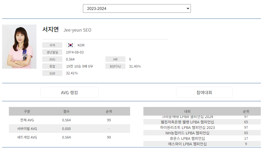This screenshot has width=261, height=149.
Task: Click the 서바이벌 AVG score 0.000
Action: 66,129
